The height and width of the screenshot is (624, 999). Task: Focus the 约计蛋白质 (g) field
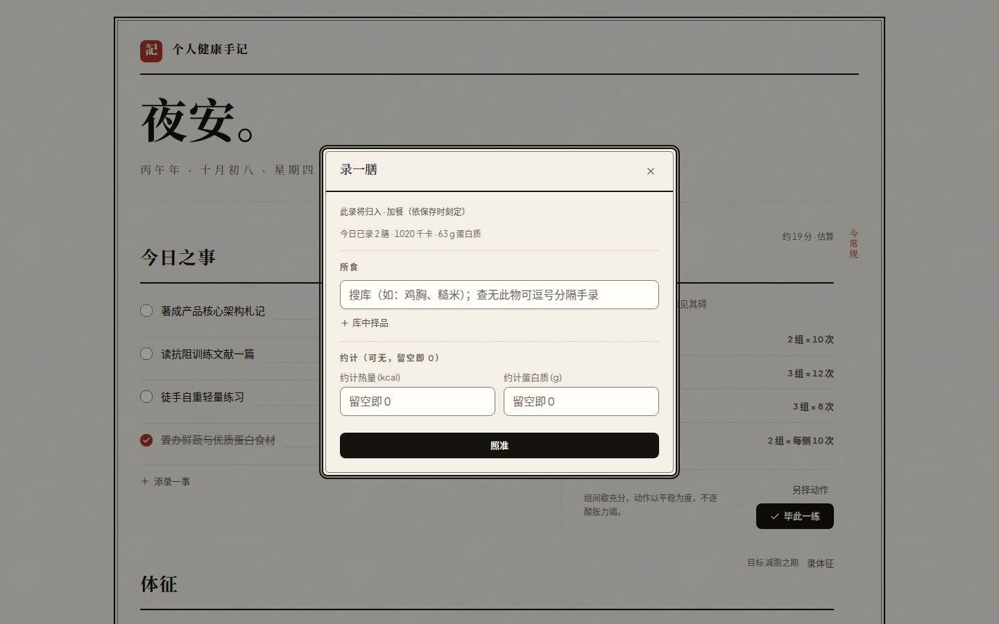[581, 401]
